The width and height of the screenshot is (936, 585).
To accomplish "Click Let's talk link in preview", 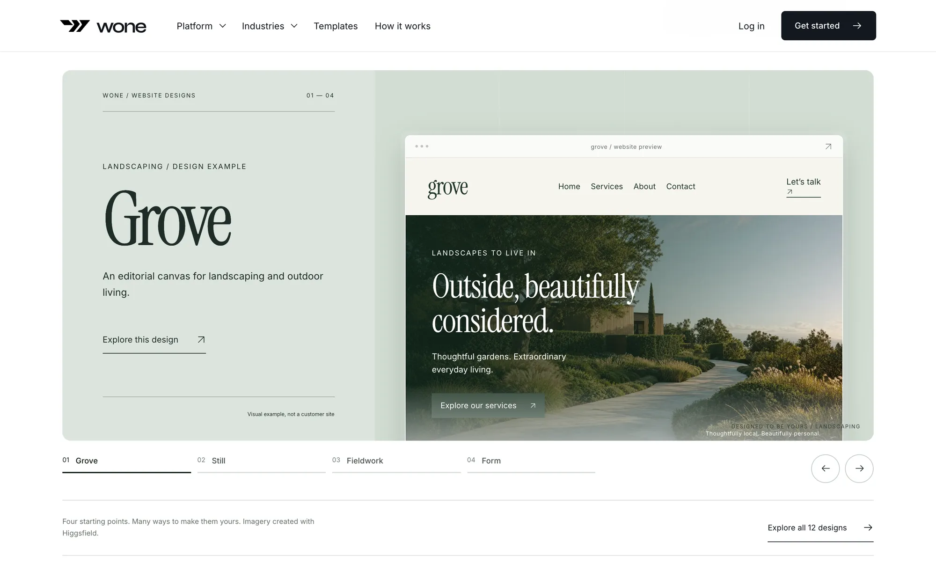I will tap(803, 187).
